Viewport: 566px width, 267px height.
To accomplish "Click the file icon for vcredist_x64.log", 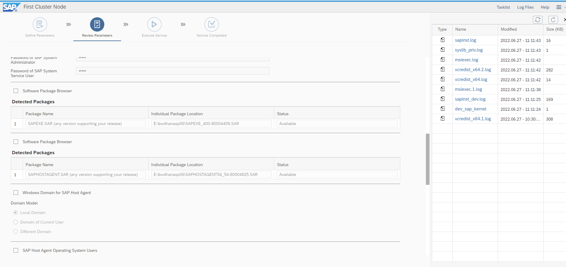I will (443, 79).
